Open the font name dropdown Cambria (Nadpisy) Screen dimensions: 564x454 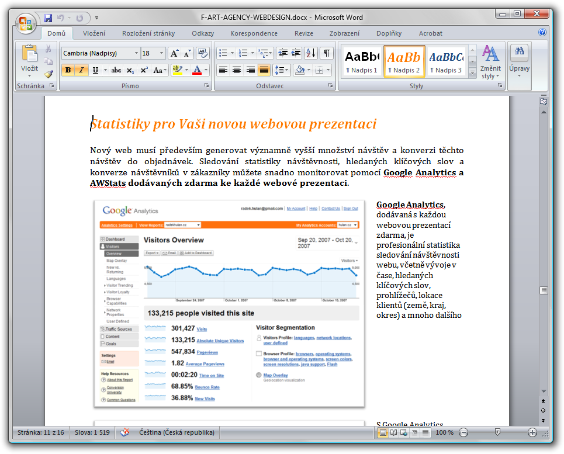click(136, 53)
